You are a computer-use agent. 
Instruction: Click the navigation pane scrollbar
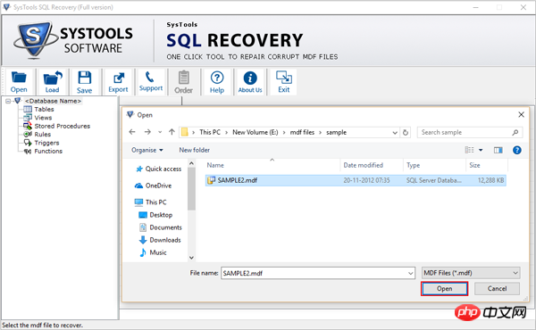(x=191, y=210)
